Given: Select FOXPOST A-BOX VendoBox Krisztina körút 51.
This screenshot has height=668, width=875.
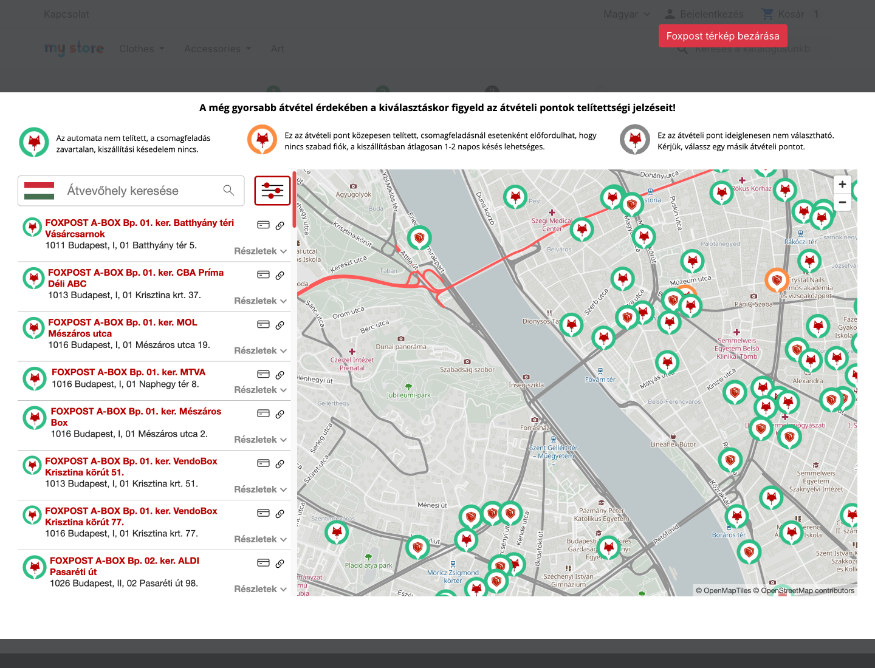Looking at the screenshot, I should click(x=131, y=467).
